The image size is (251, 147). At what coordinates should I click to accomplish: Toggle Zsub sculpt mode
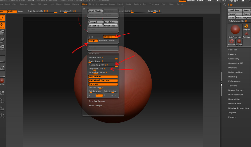(x=20, y=11)
